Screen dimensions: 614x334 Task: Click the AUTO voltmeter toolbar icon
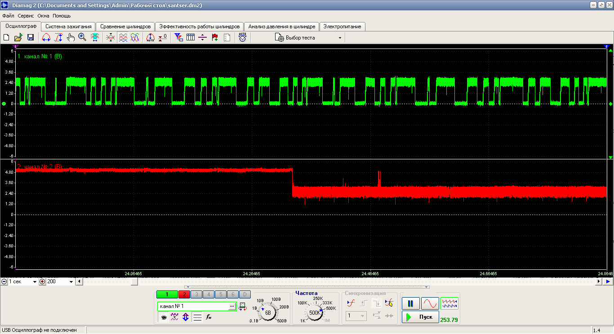tap(243, 38)
